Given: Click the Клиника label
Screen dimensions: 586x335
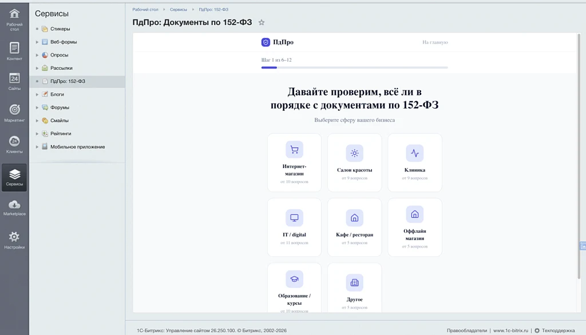Looking at the screenshot, I should click(415, 170).
